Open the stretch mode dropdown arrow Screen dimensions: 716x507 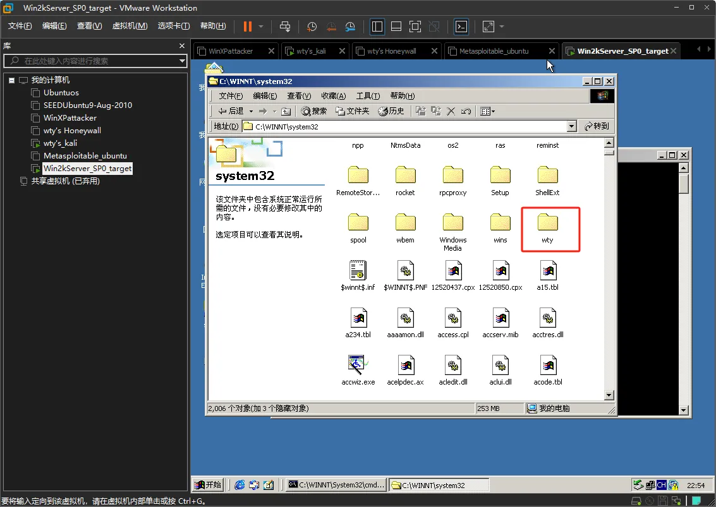[x=502, y=27]
